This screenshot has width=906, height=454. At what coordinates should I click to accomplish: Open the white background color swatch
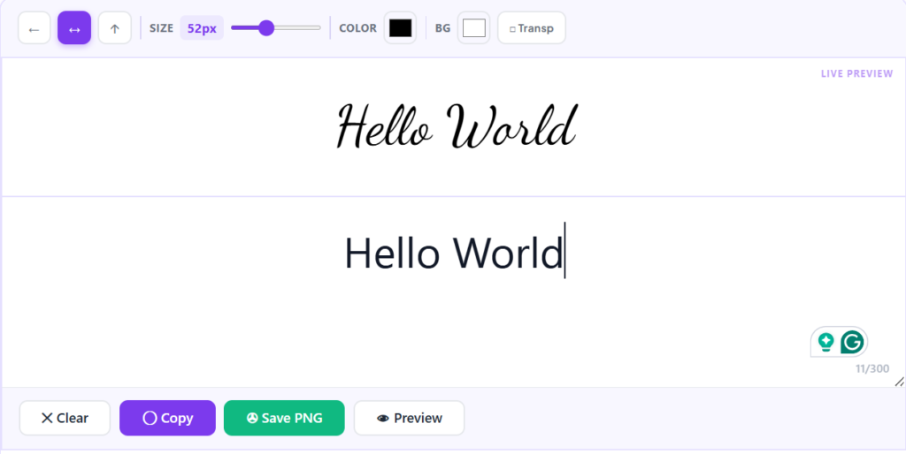pyautogui.click(x=474, y=27)
